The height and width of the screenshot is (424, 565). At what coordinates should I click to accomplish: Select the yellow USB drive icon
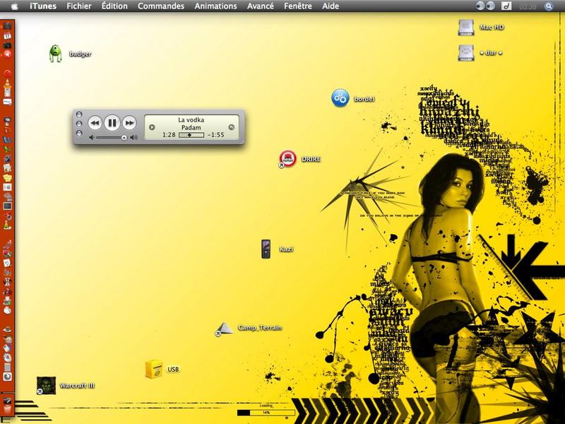pyautogui.click(x=154, y=369)
